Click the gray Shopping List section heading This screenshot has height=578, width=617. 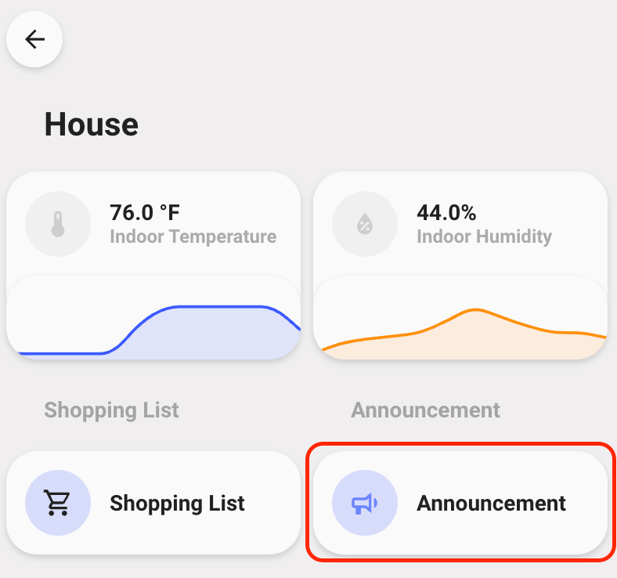point(111,410)
